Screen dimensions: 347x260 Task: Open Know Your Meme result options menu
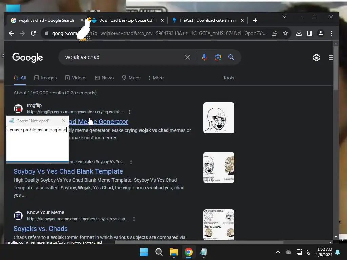(x=134, y=219)
